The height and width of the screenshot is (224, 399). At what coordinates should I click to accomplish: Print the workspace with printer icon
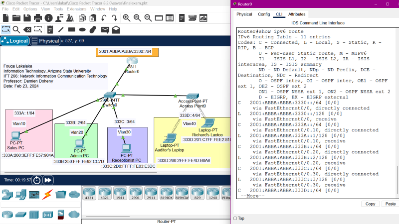click(38, 18)
